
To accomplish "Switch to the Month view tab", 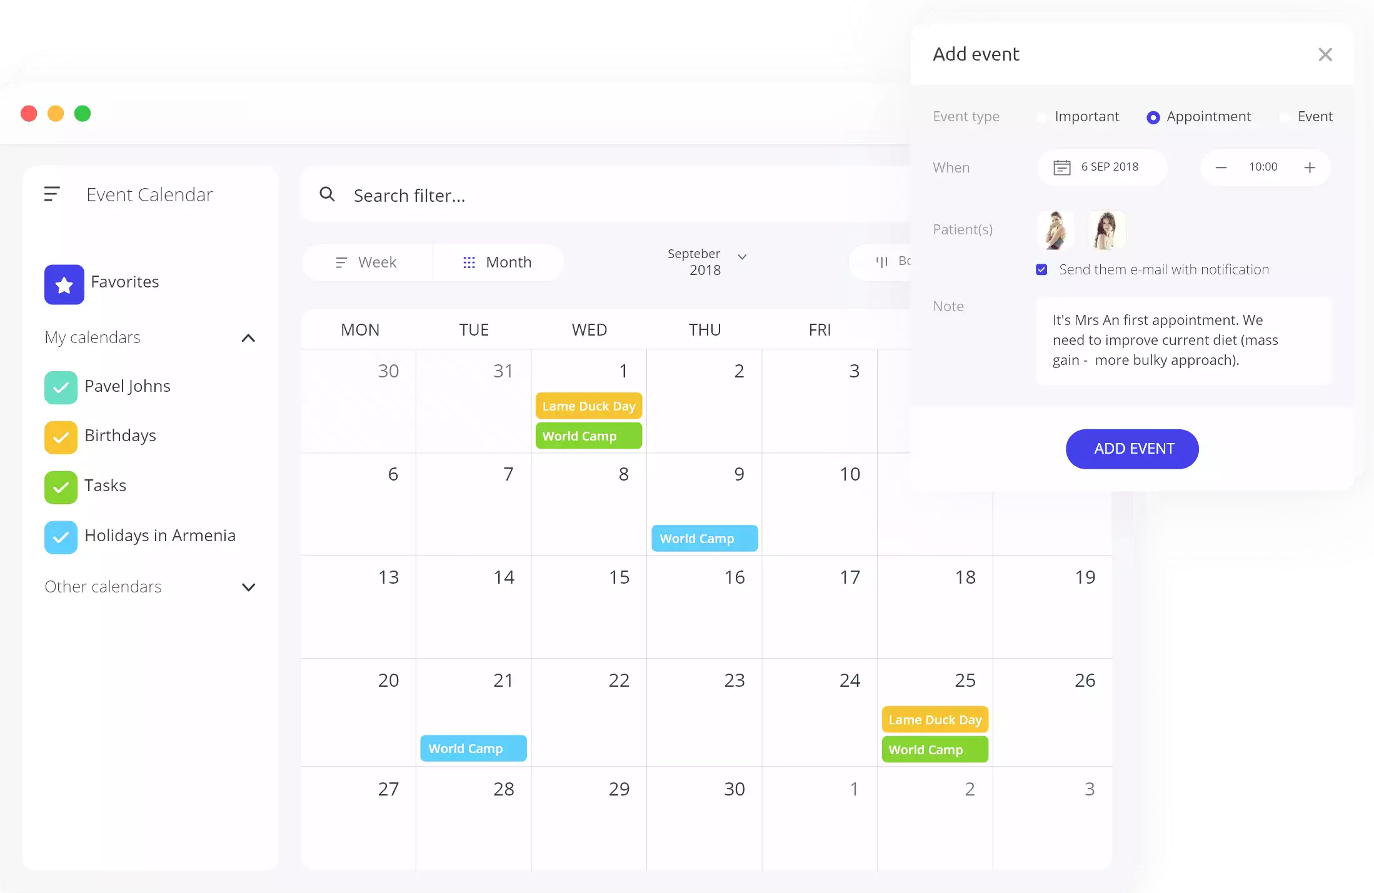I will pos(496,261).
